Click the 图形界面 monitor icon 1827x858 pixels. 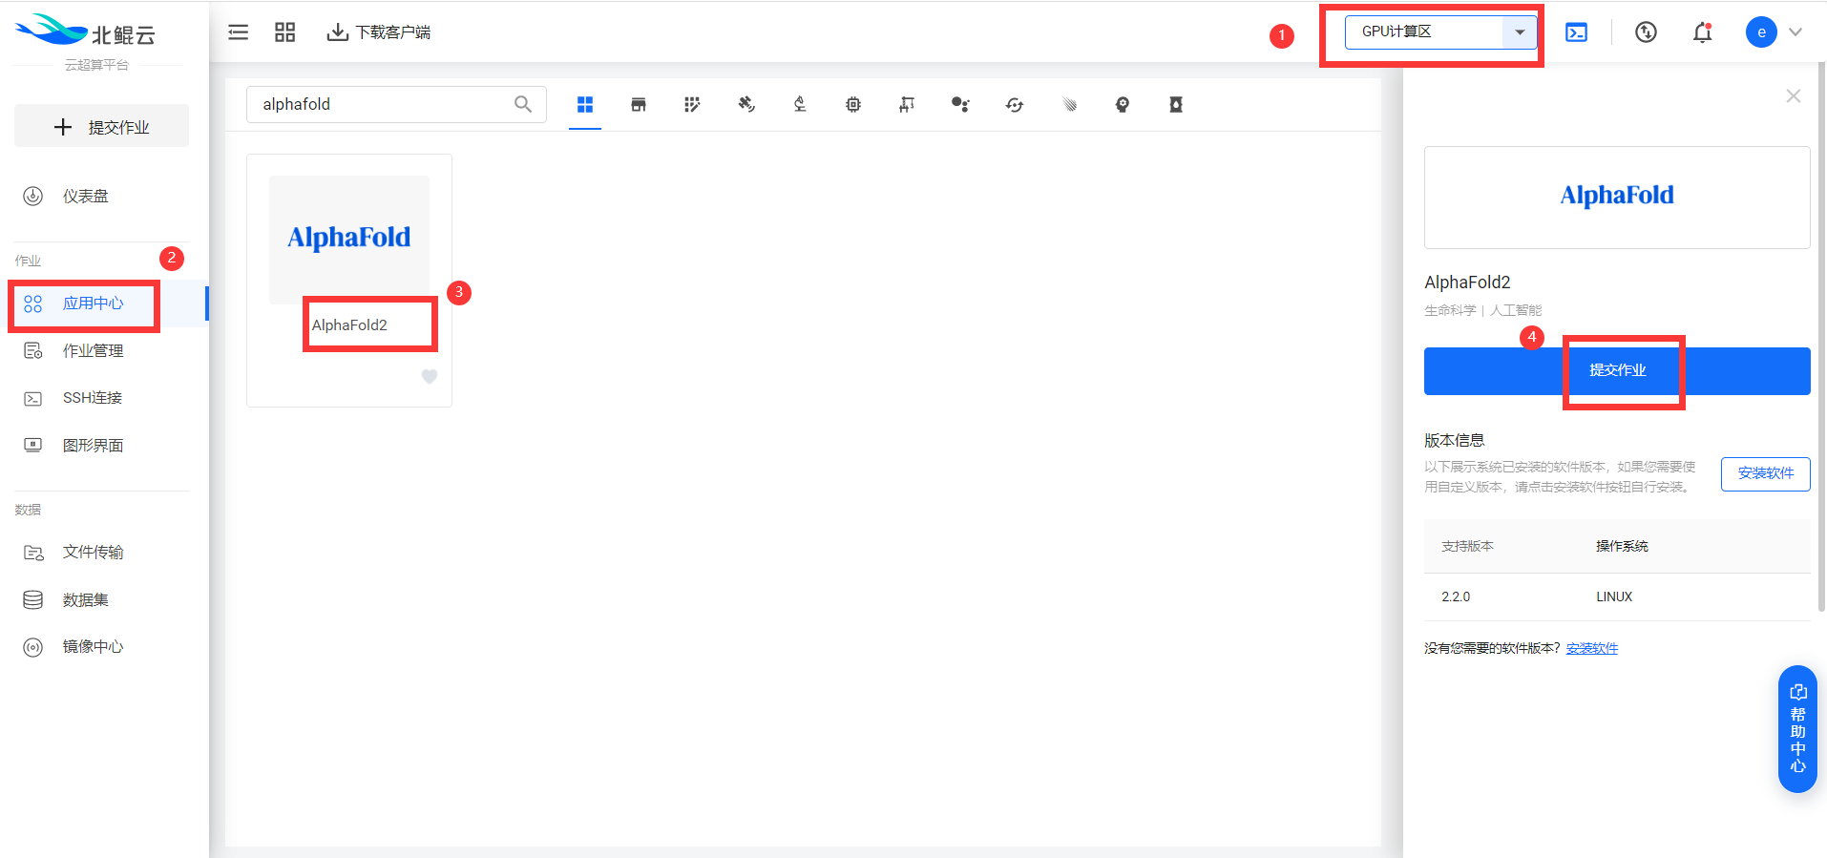point(33,445)
